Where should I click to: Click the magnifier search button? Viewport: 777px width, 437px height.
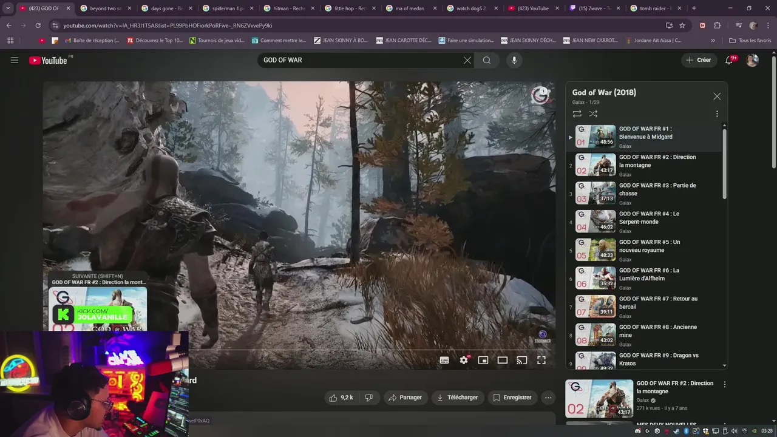tap(487, 60)
